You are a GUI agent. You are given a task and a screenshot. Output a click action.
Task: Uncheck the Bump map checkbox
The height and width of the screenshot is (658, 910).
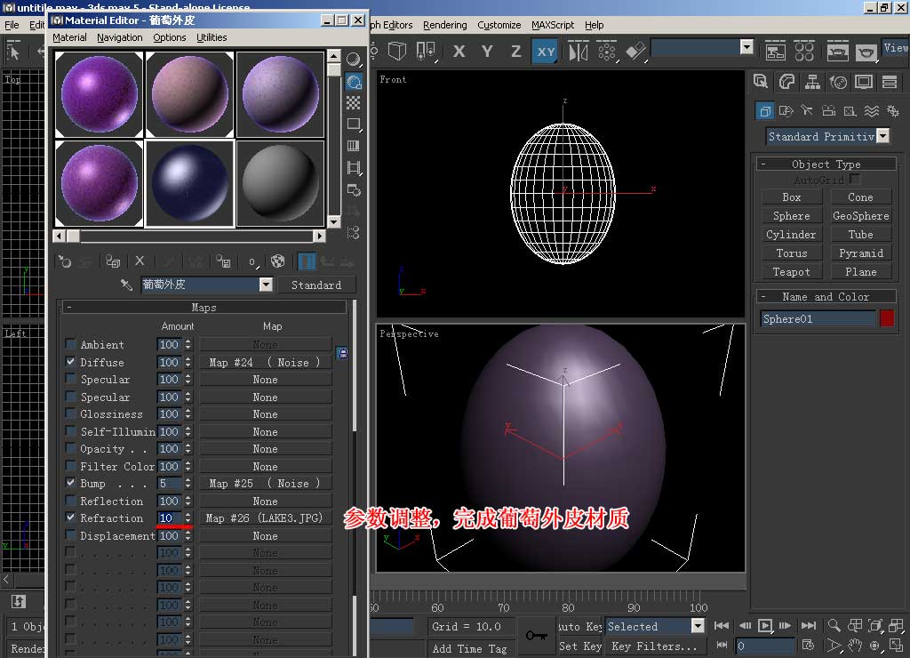[70, 483]
